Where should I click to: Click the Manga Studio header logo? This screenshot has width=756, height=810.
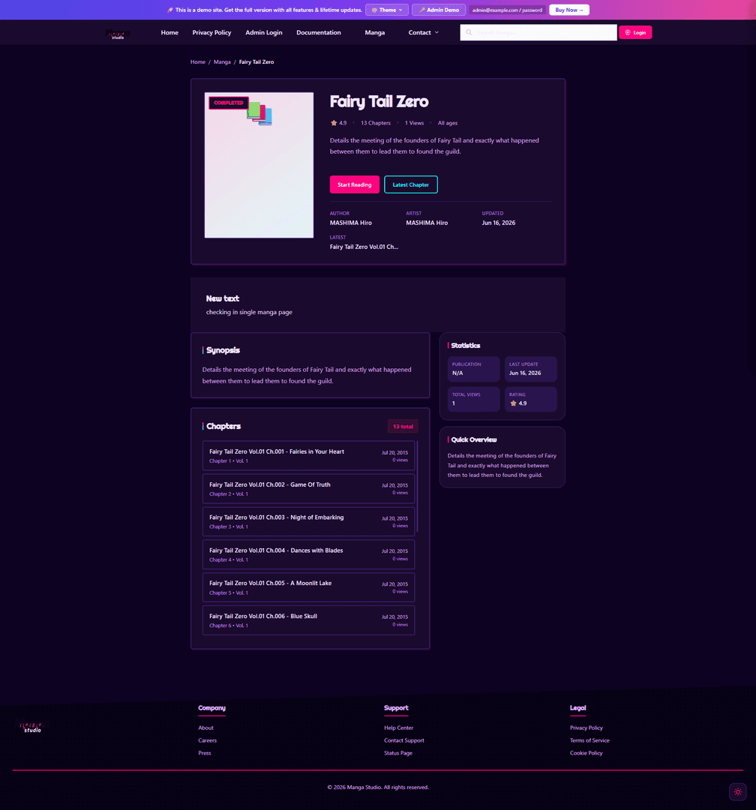click(117, 34)
